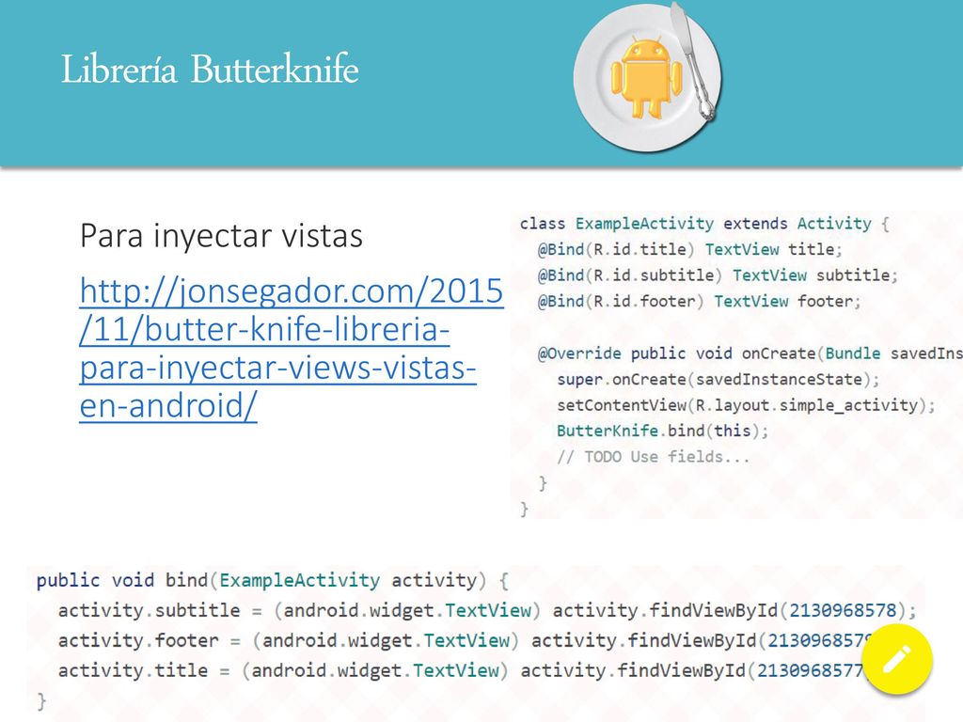Open the jonsegador.com Butter Knife article link
963x722 pixels.
[x=292, y=348]
